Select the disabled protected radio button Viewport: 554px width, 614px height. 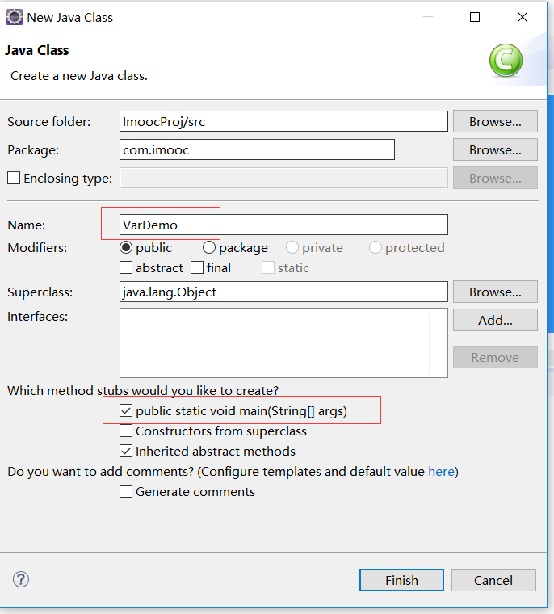[375, 247]
